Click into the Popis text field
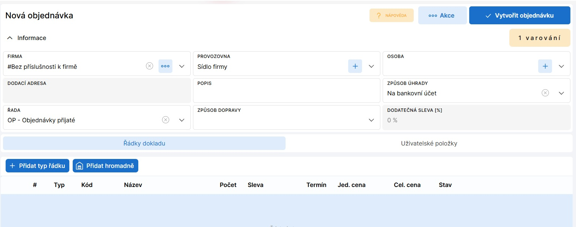Image resolution: width=576 pixels, height=227 pixels. tap(286, 93)
